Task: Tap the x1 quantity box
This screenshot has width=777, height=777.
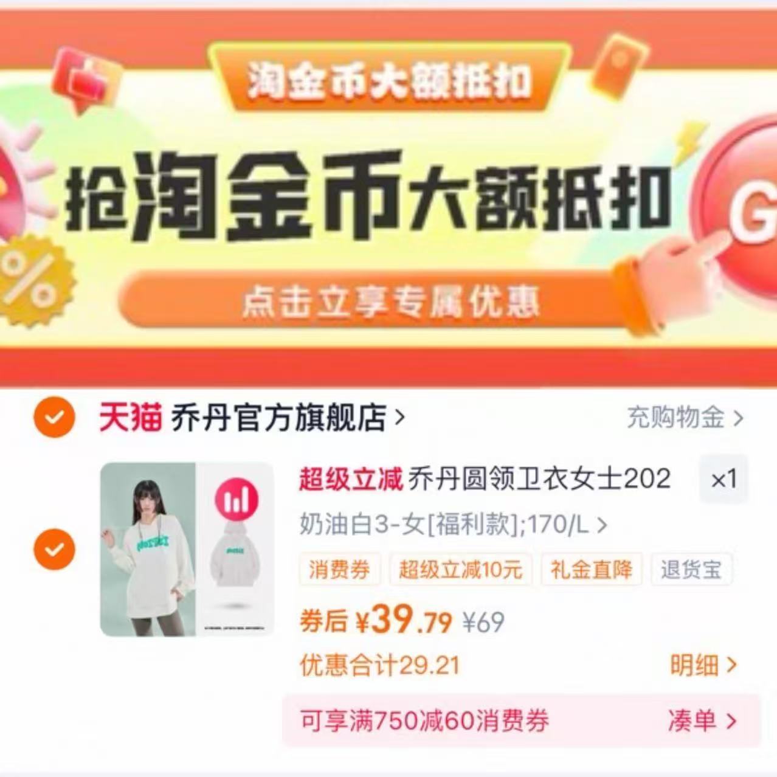Action: [x=723, y=479]
